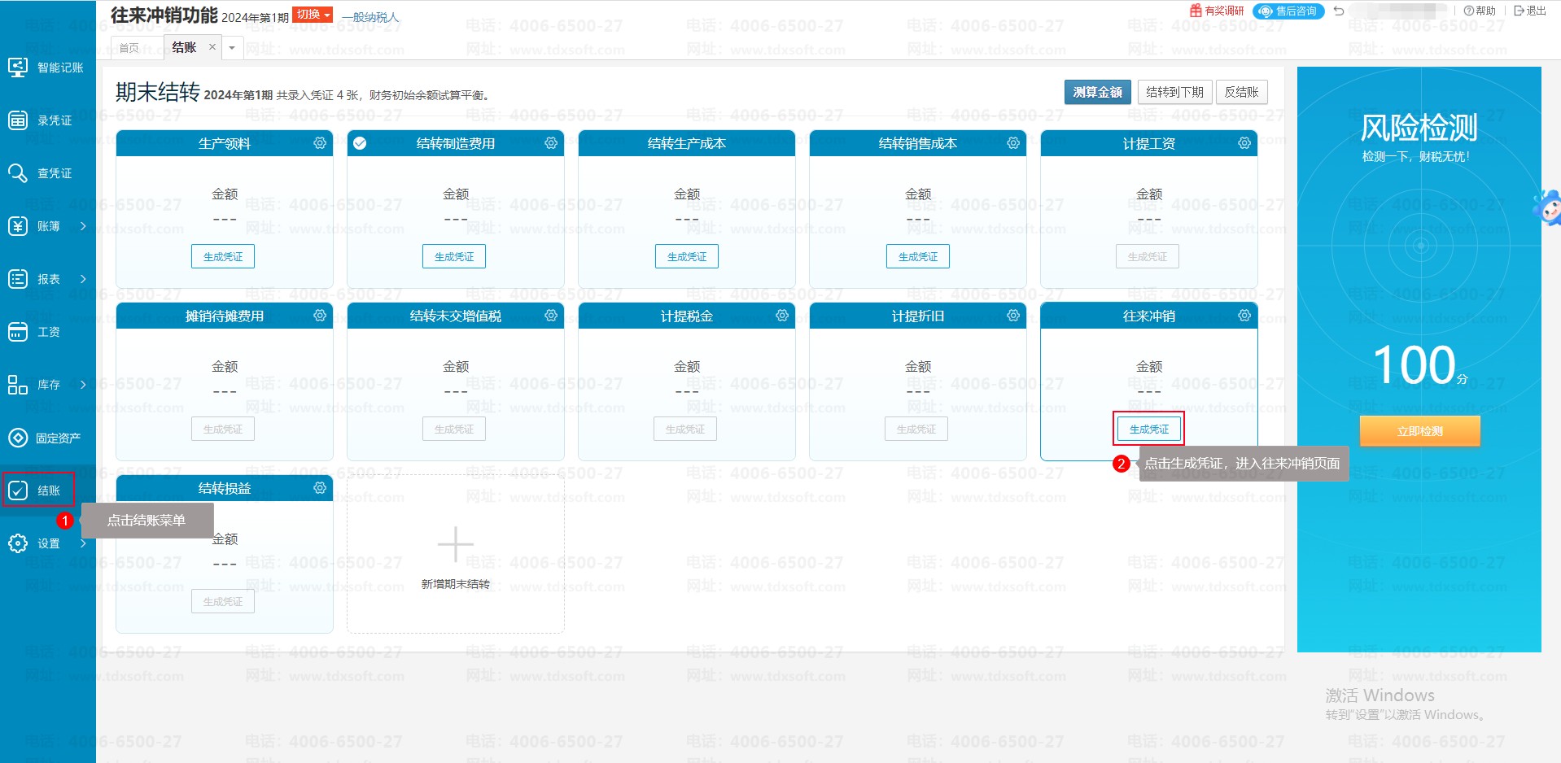Expand the 报表 sidebar submenu
1561x763 pixels.
83,279
